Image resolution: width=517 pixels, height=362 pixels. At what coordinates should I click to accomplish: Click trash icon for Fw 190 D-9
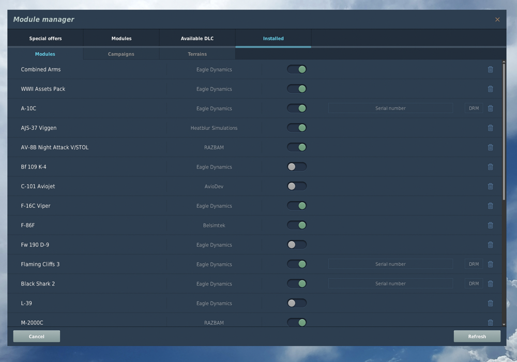point(490,244)
